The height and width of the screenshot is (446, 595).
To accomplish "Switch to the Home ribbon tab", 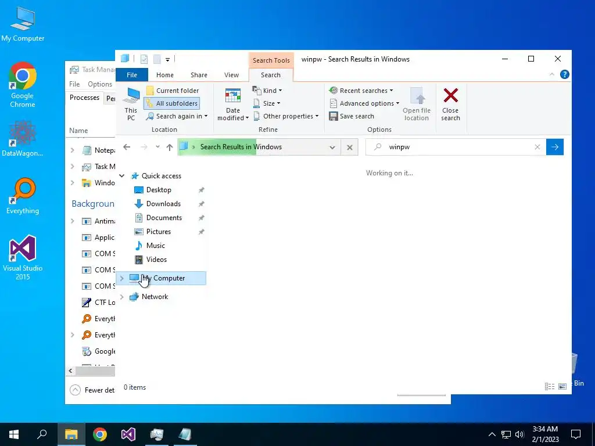I will 164,75.
